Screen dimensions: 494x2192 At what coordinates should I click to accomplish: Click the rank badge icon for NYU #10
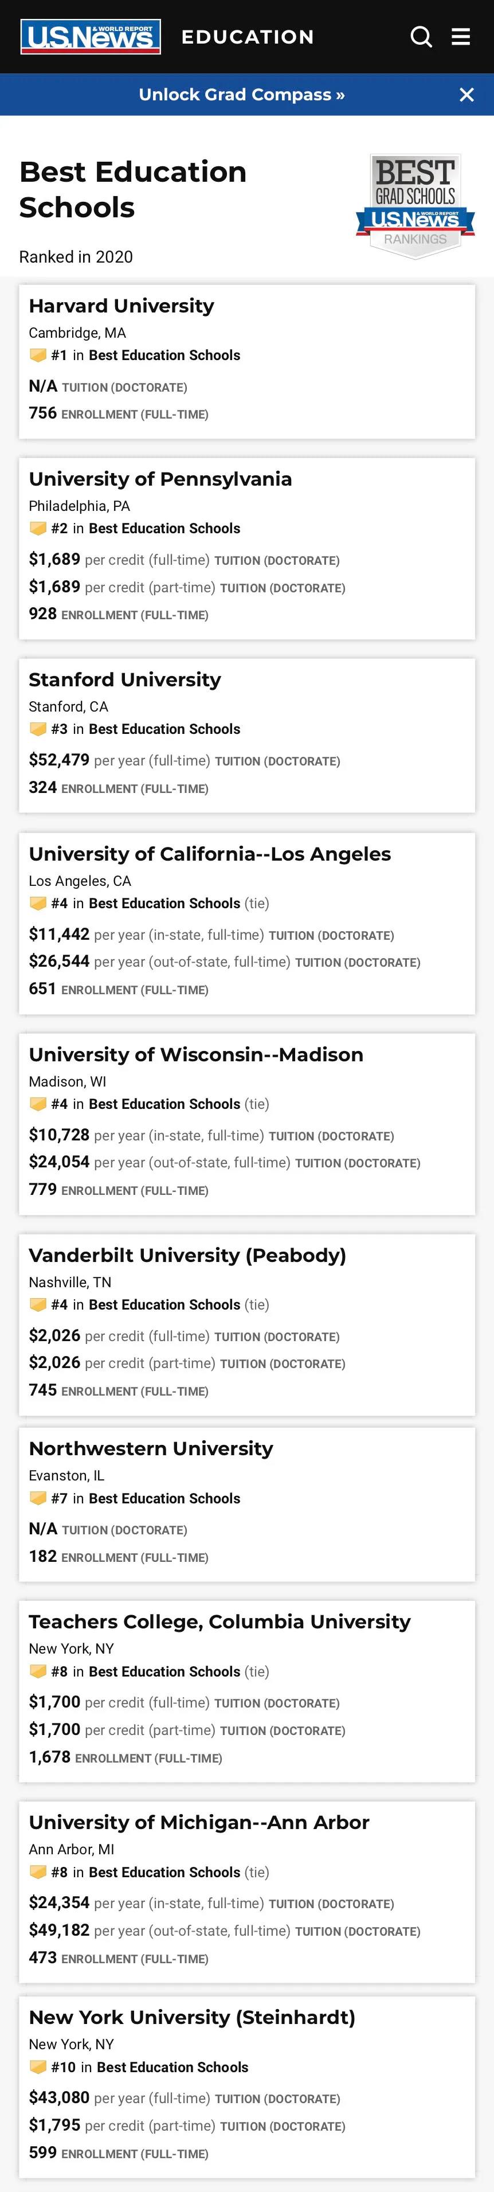click(x=37, y=2066)
